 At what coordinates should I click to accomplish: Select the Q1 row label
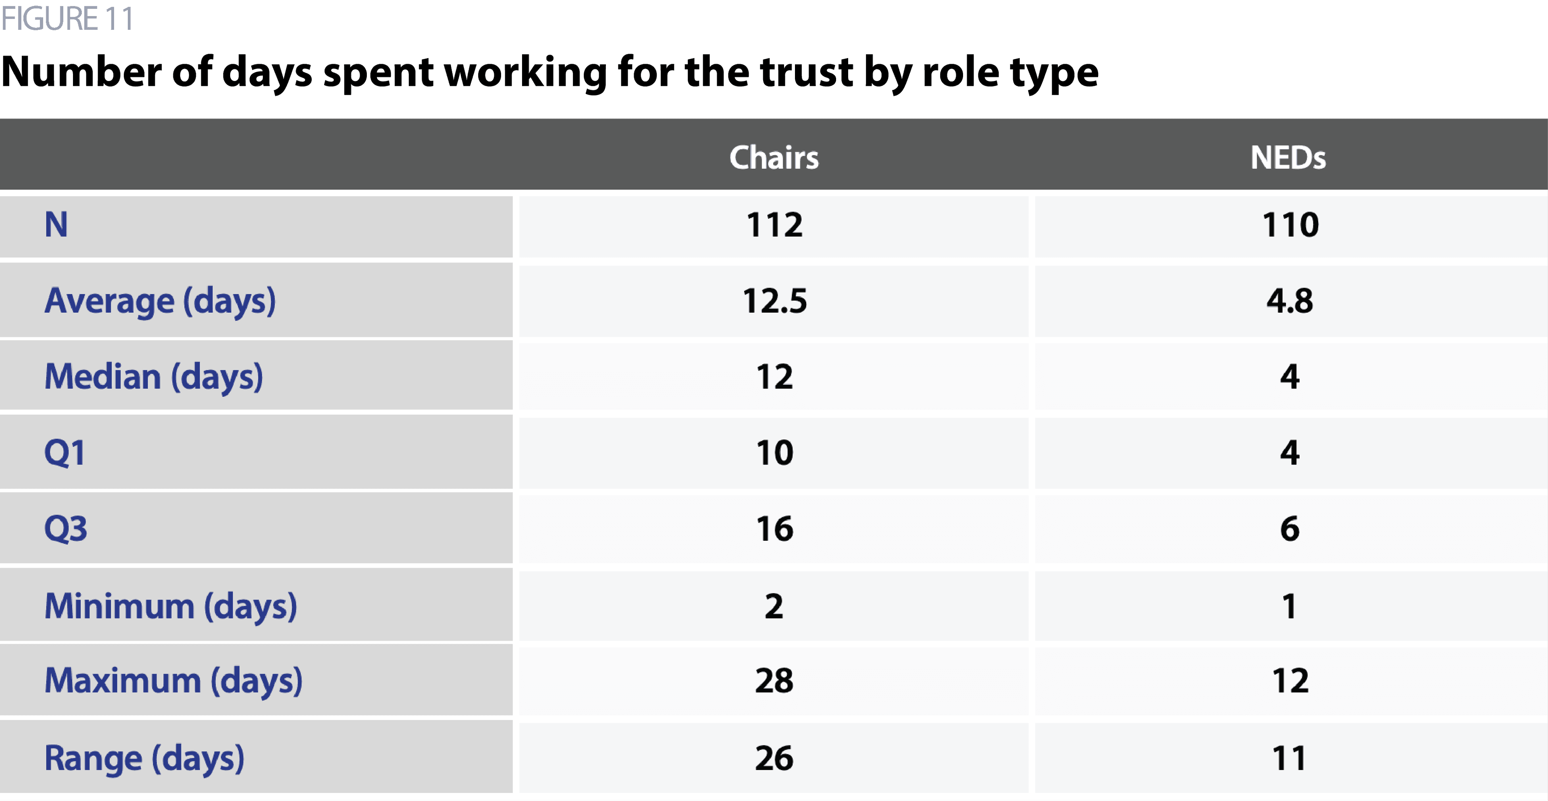64,453
